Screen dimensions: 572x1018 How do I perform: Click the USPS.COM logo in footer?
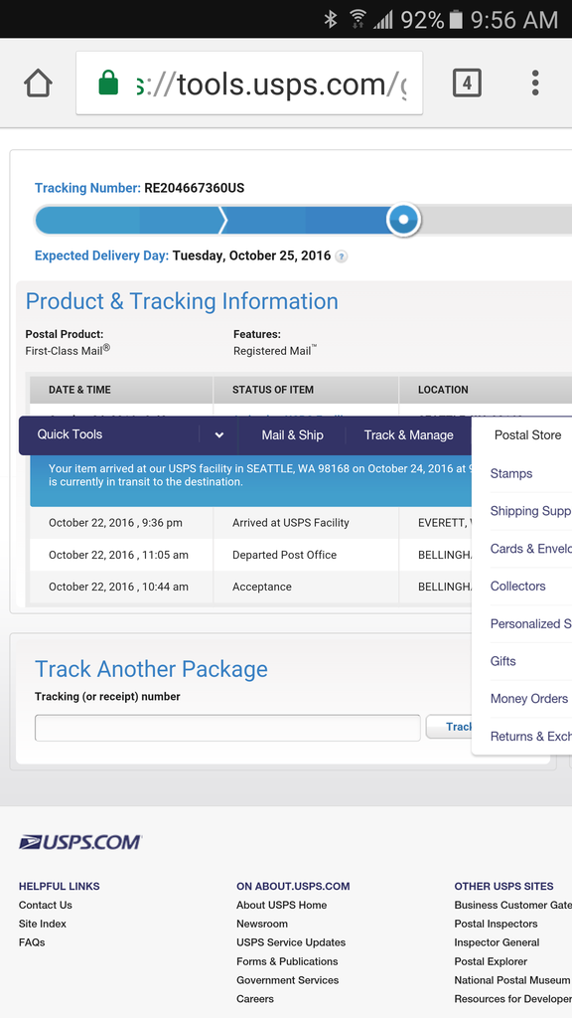click(80, 843)
